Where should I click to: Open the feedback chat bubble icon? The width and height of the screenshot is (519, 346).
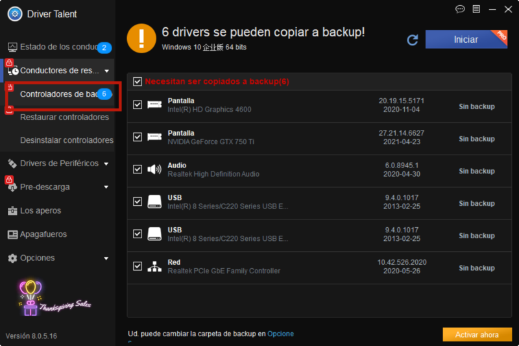click(460, 9)
